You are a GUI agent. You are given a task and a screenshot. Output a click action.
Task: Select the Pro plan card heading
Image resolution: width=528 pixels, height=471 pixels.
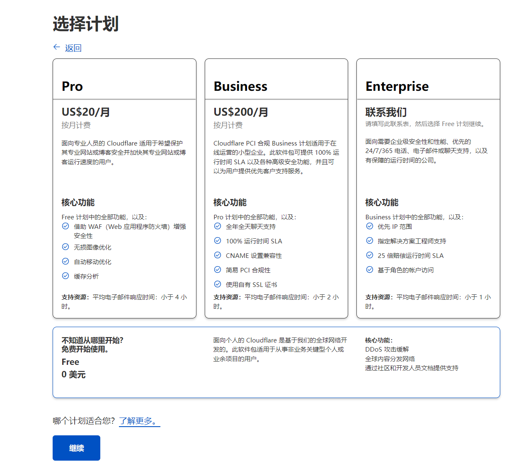[72, 86]
